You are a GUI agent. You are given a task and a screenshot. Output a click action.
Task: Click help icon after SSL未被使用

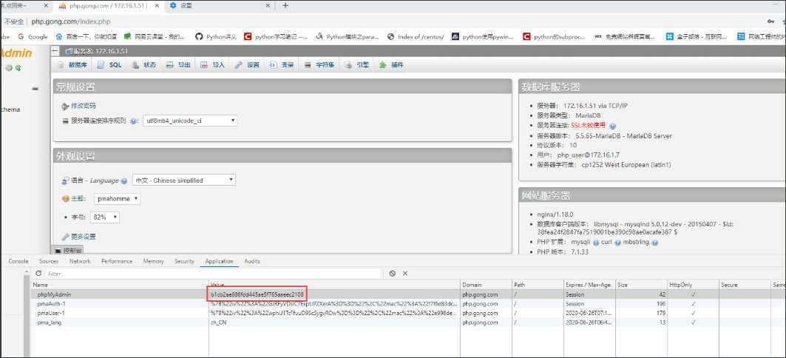tap(612, 126)
